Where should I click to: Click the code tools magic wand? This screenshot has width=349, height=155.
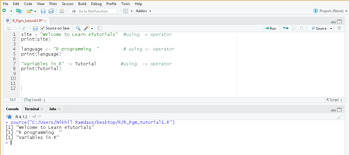coord(87,28)
